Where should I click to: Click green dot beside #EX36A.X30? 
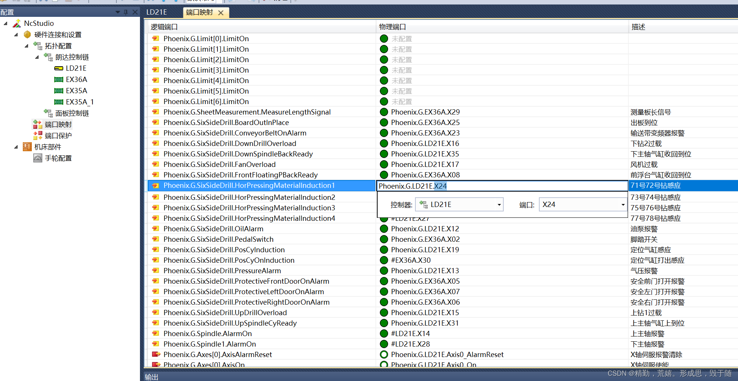coord(384,260)
